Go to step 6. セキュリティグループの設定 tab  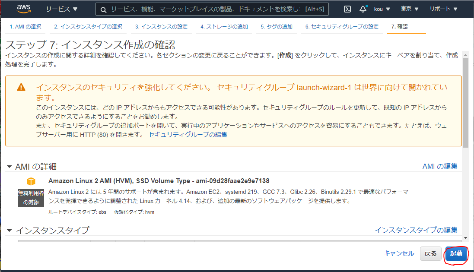click(x=342, y=27)
